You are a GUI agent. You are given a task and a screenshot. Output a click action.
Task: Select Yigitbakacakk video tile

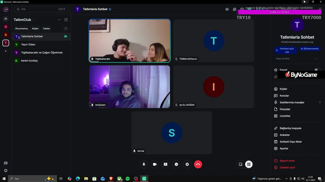click(129, 40)
